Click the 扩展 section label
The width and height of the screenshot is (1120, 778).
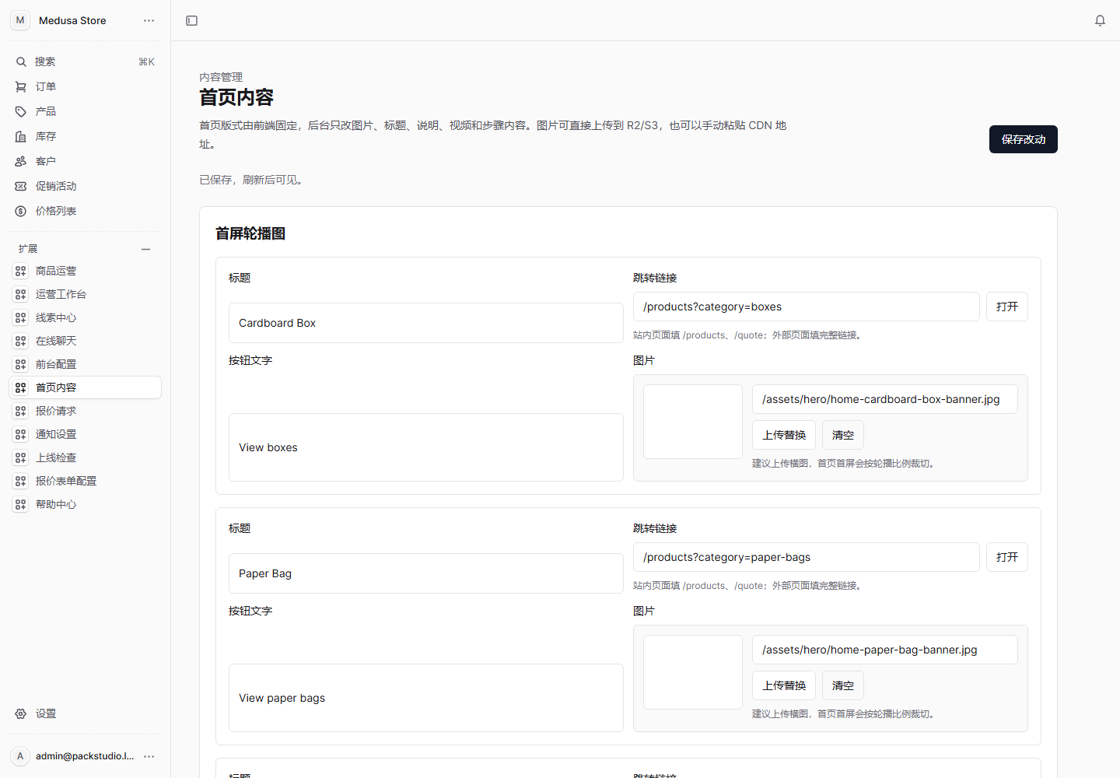click(28, 249)
